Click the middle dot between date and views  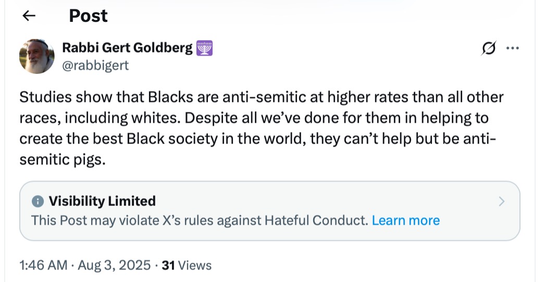pyautogui.click(x=156, y=265)
